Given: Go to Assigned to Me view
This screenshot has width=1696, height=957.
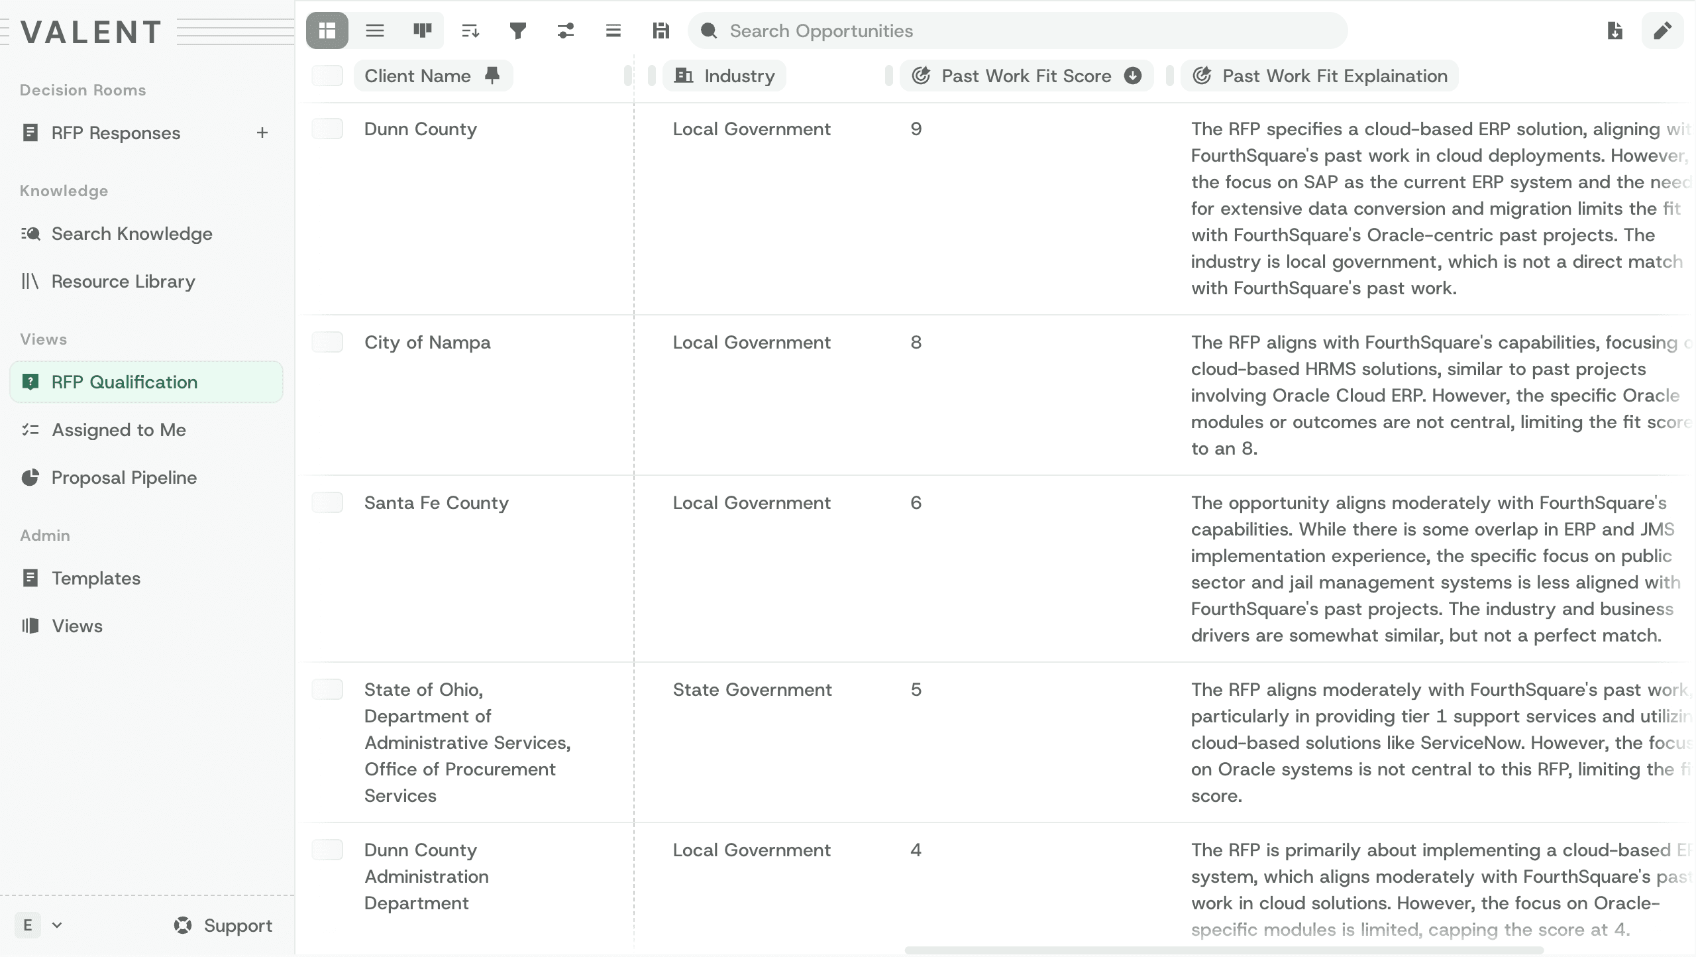Looking at the screenshot, I should point(119,429).
